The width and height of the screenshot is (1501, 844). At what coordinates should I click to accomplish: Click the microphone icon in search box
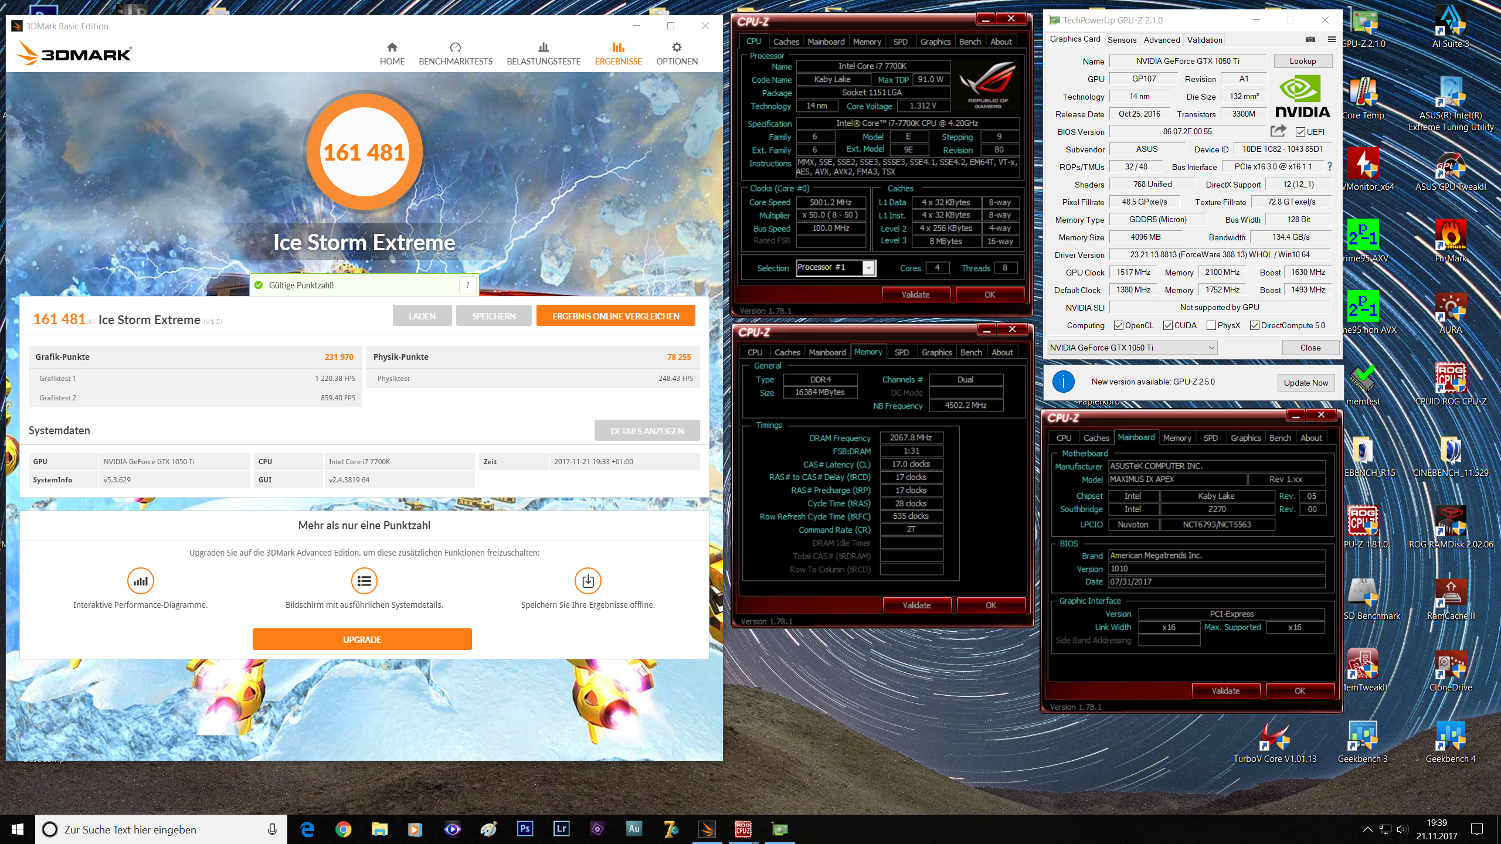[x=272, y=829]
